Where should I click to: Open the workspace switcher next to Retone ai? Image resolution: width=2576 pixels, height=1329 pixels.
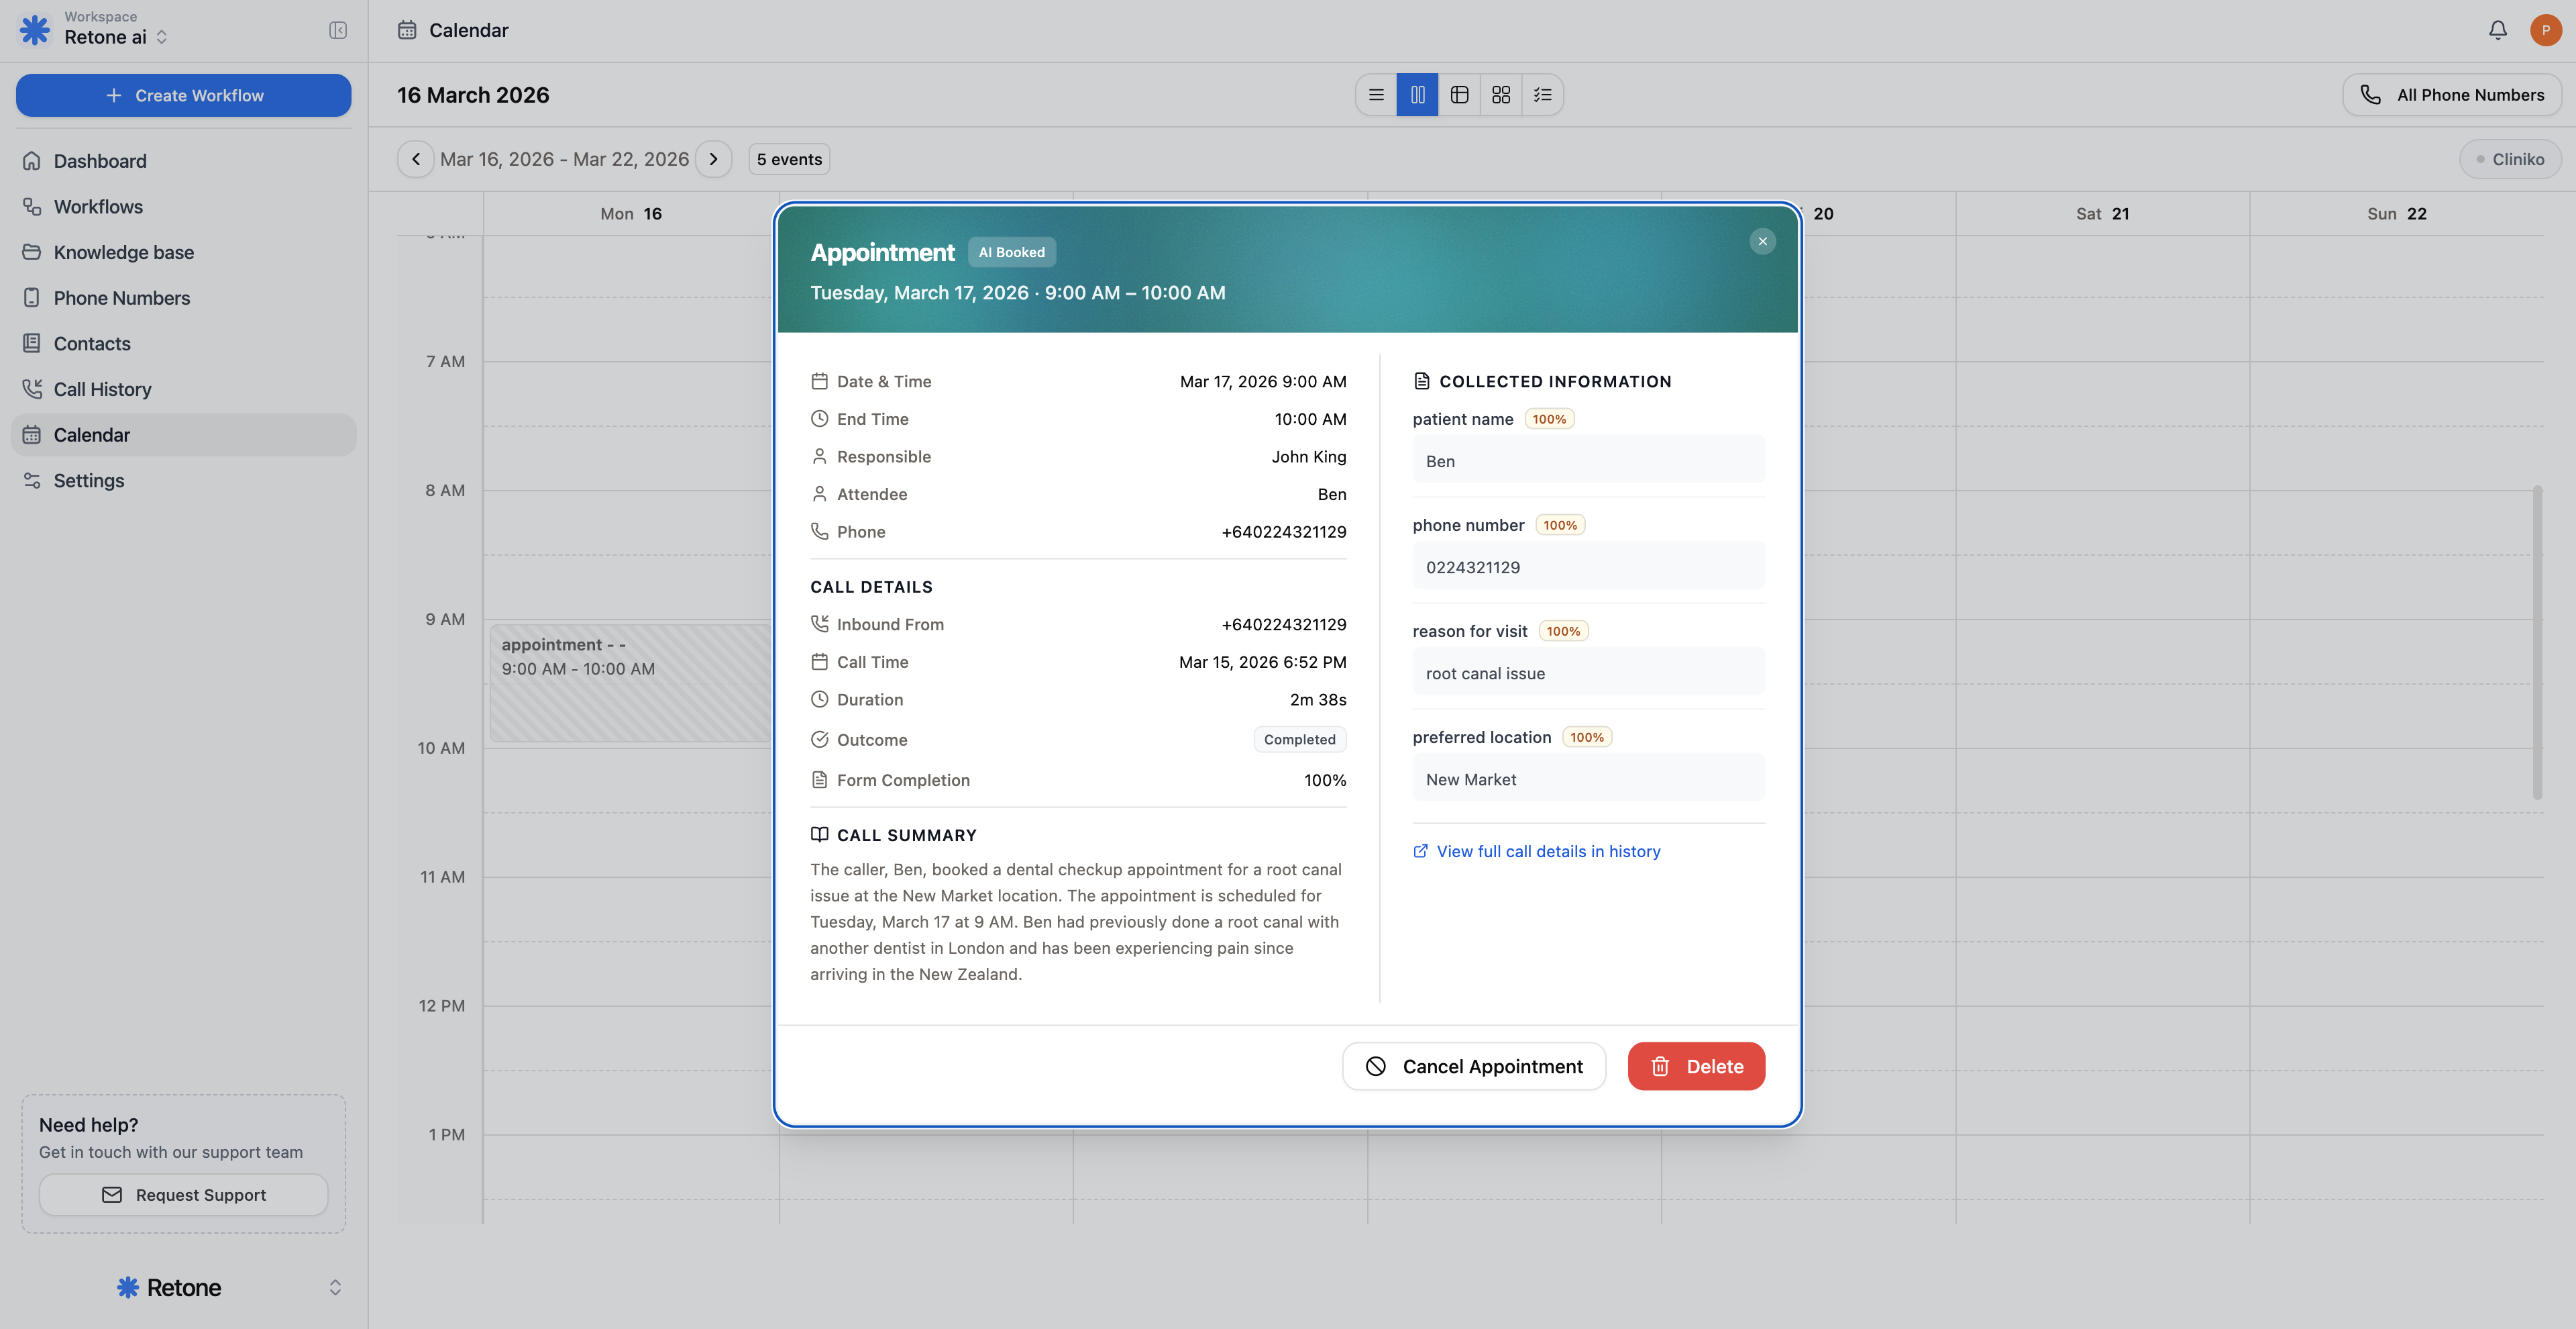point(160,37)
